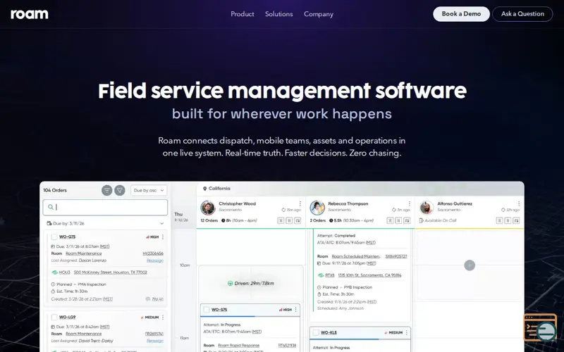Open the Solutions menu

point(278,14)
